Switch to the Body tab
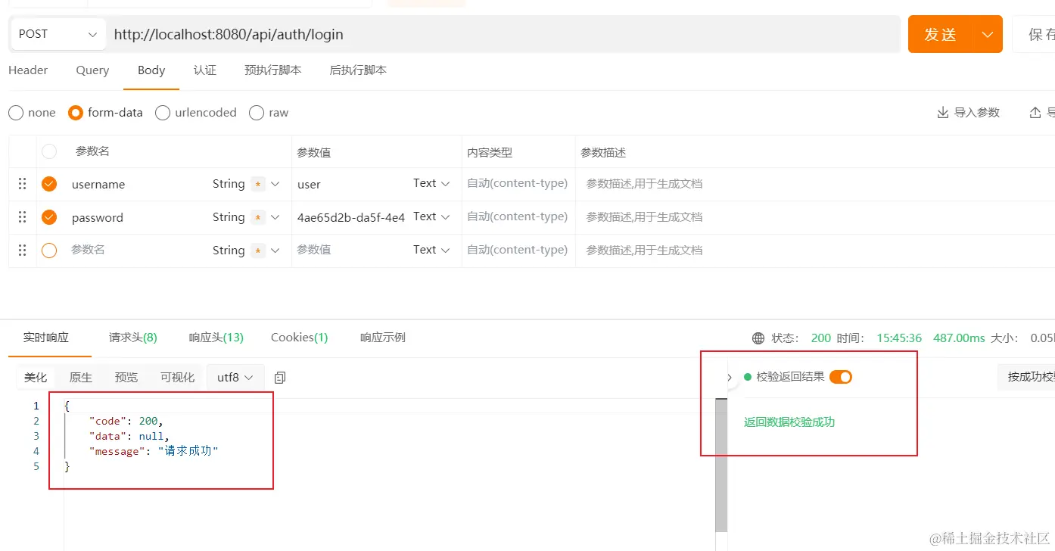 (151, 70)
